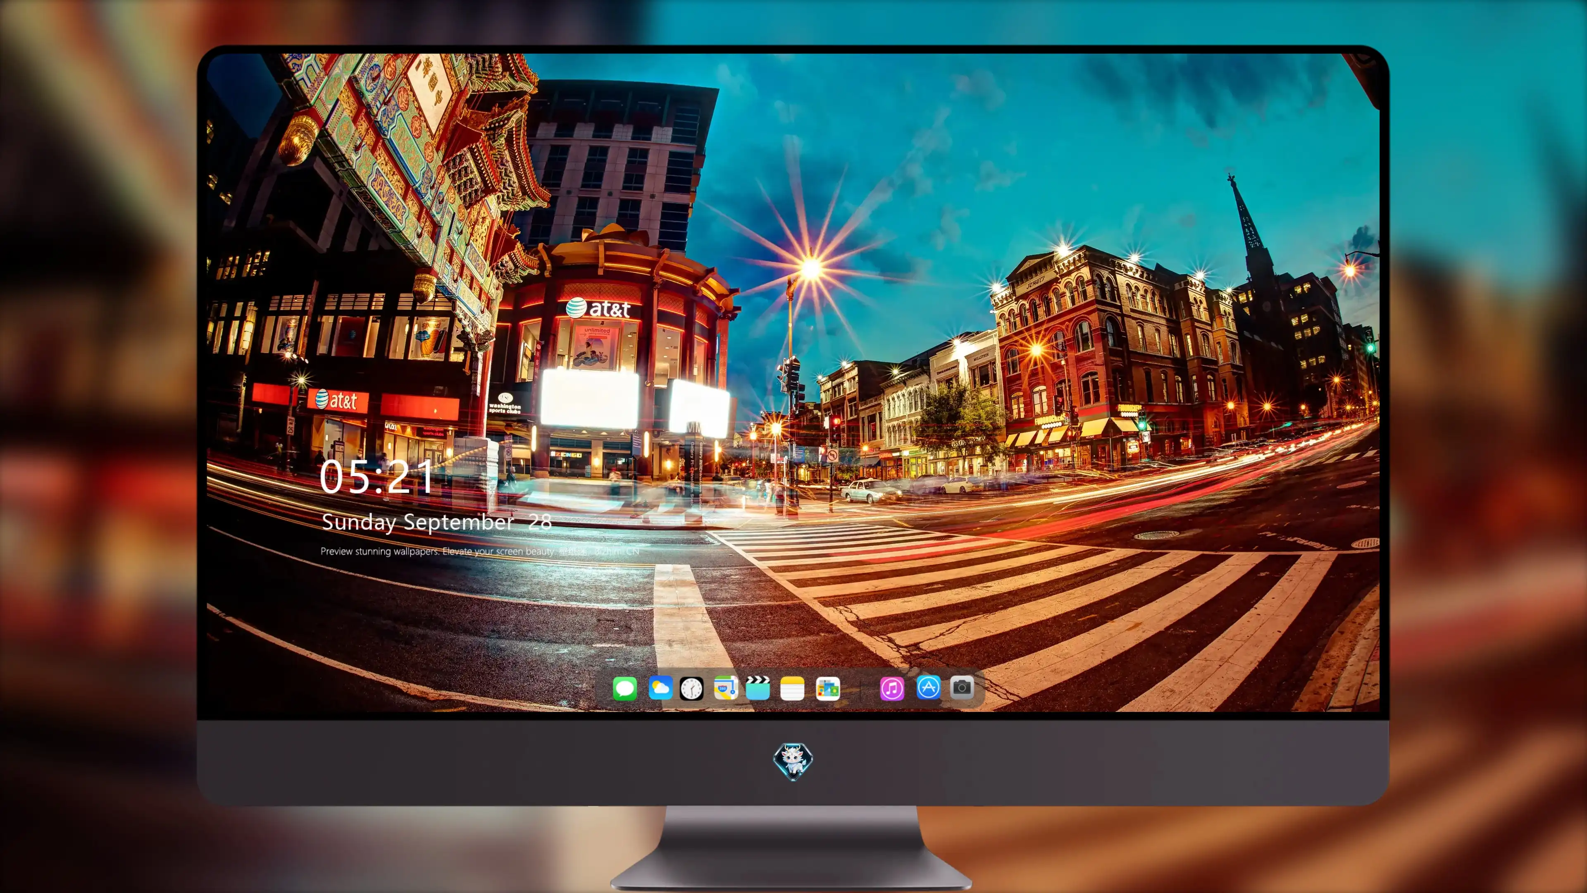Open the yellow Notes app in dock
The height and width of the screenshot is (893, 1587).
click(x=792, y=688)
